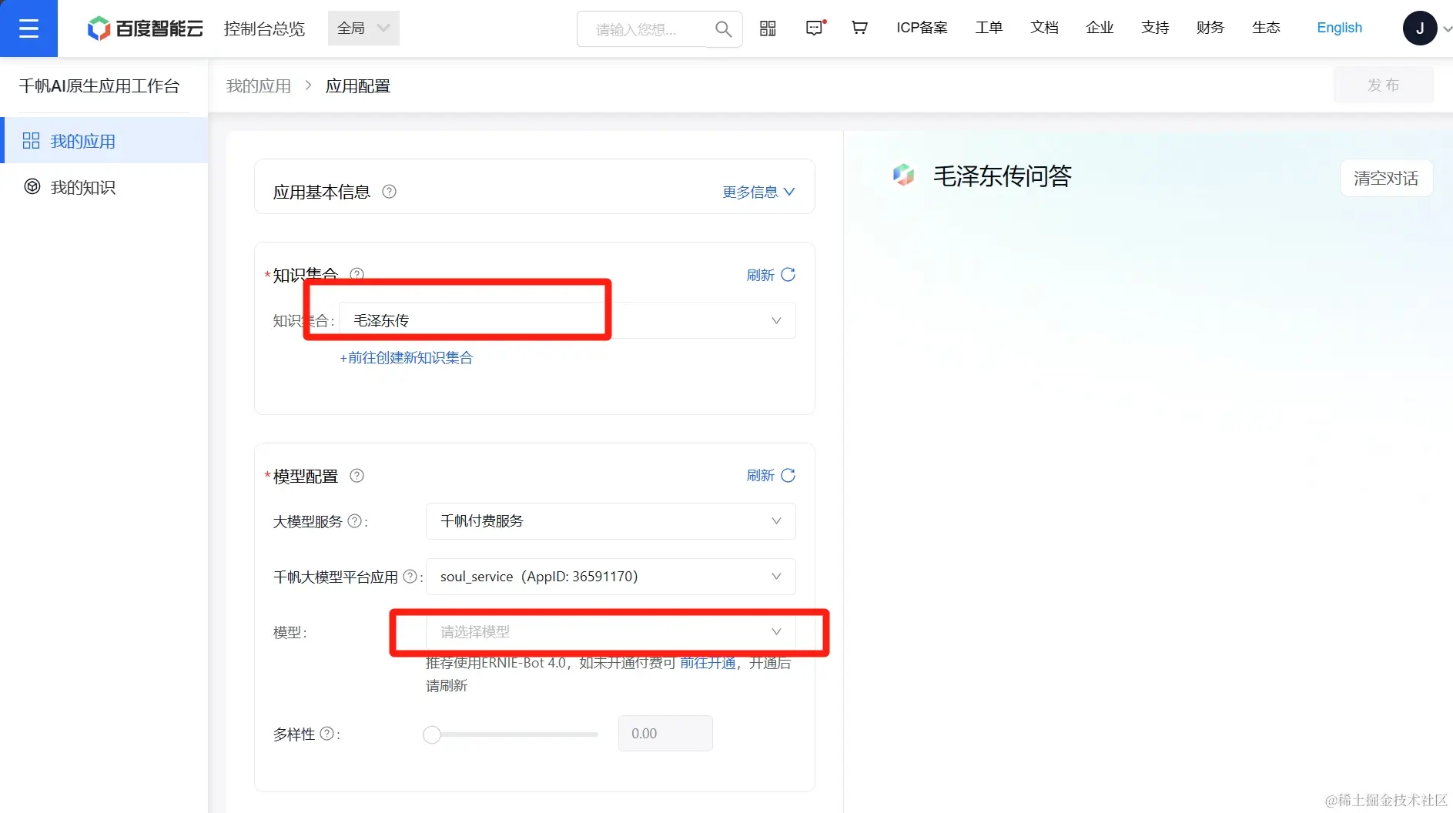Click the 清空对话 button

[x=1386, y=179]
